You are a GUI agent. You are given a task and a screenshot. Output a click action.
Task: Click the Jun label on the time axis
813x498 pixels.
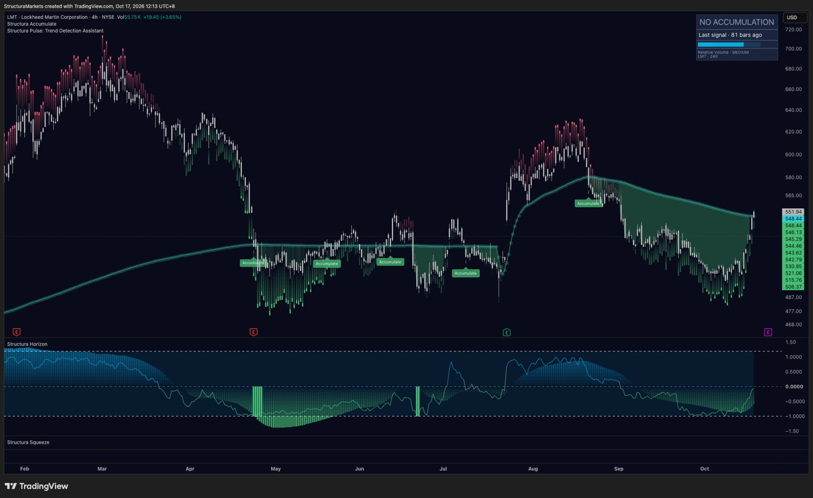click(359, 469)
